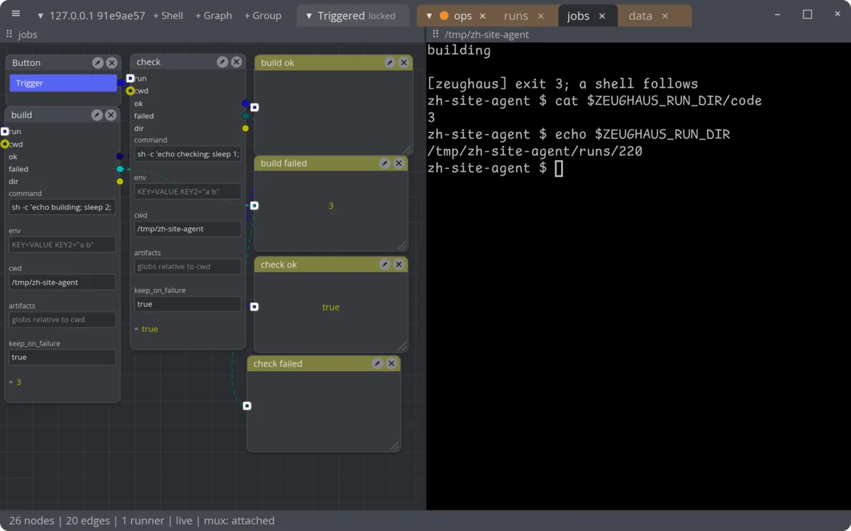
Task: Click the check node artifacts field
Action: tap(188, 266)
